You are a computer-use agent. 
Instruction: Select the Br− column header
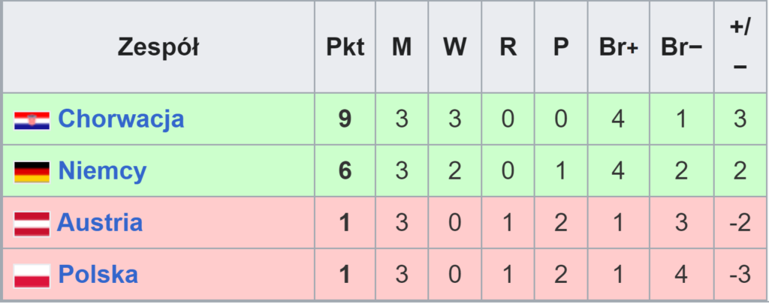(681, 47)
